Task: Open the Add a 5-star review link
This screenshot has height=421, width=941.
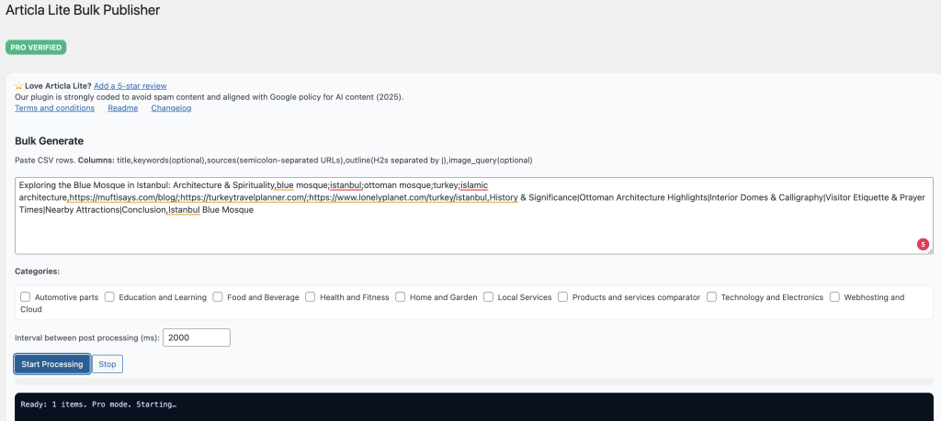Action: 130,86
